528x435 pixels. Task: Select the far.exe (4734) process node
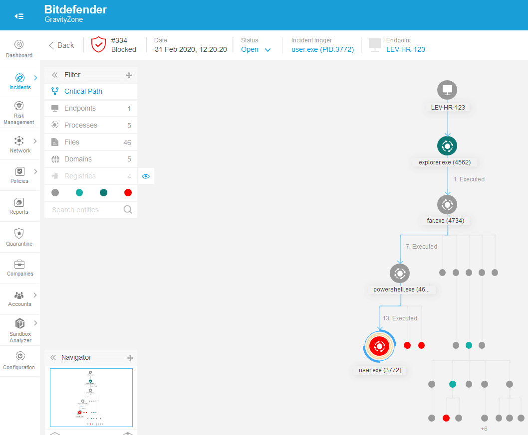(447, 204)
